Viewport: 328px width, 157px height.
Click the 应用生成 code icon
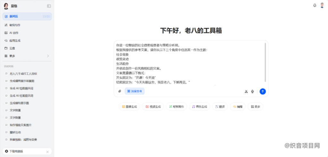pos(6,41)
